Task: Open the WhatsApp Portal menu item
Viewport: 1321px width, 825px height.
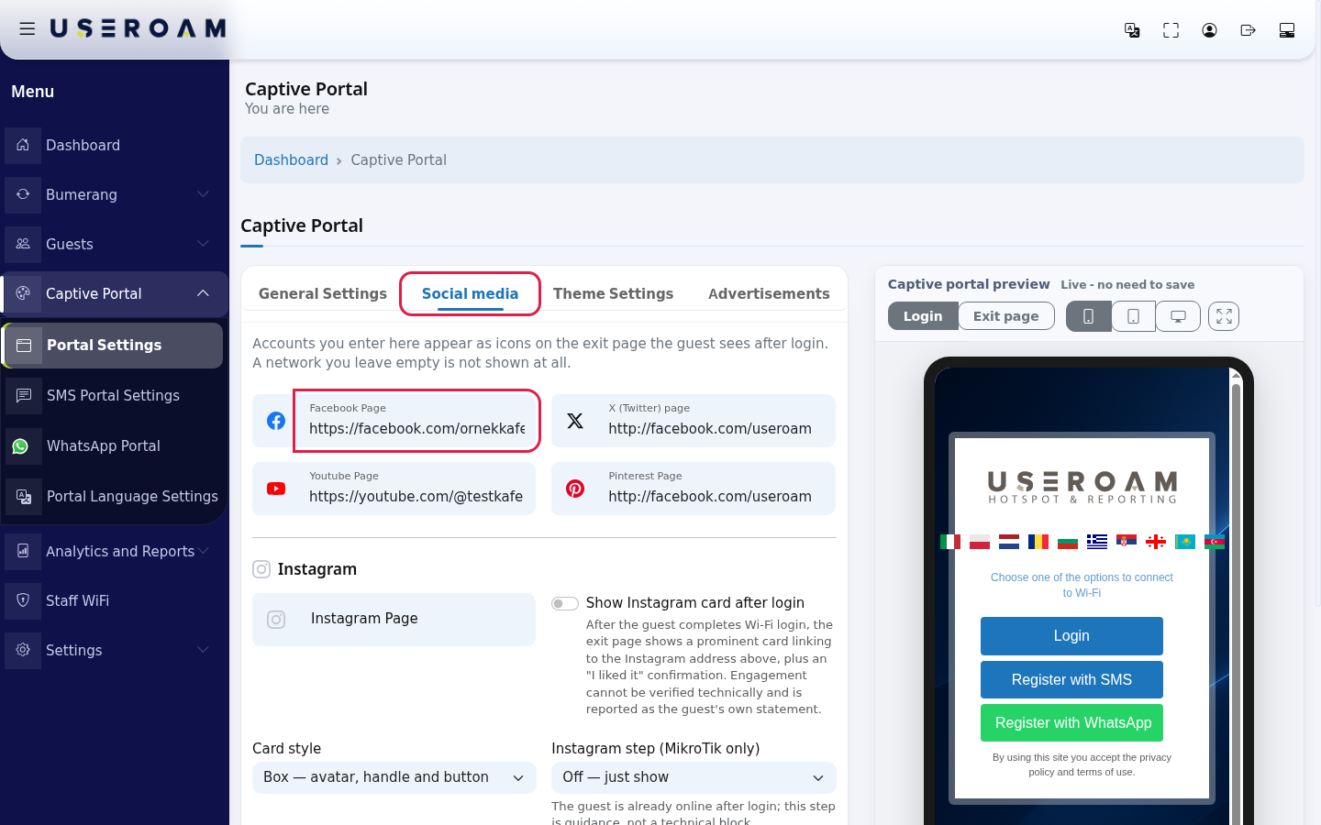Action: click(x=114, y=446)
